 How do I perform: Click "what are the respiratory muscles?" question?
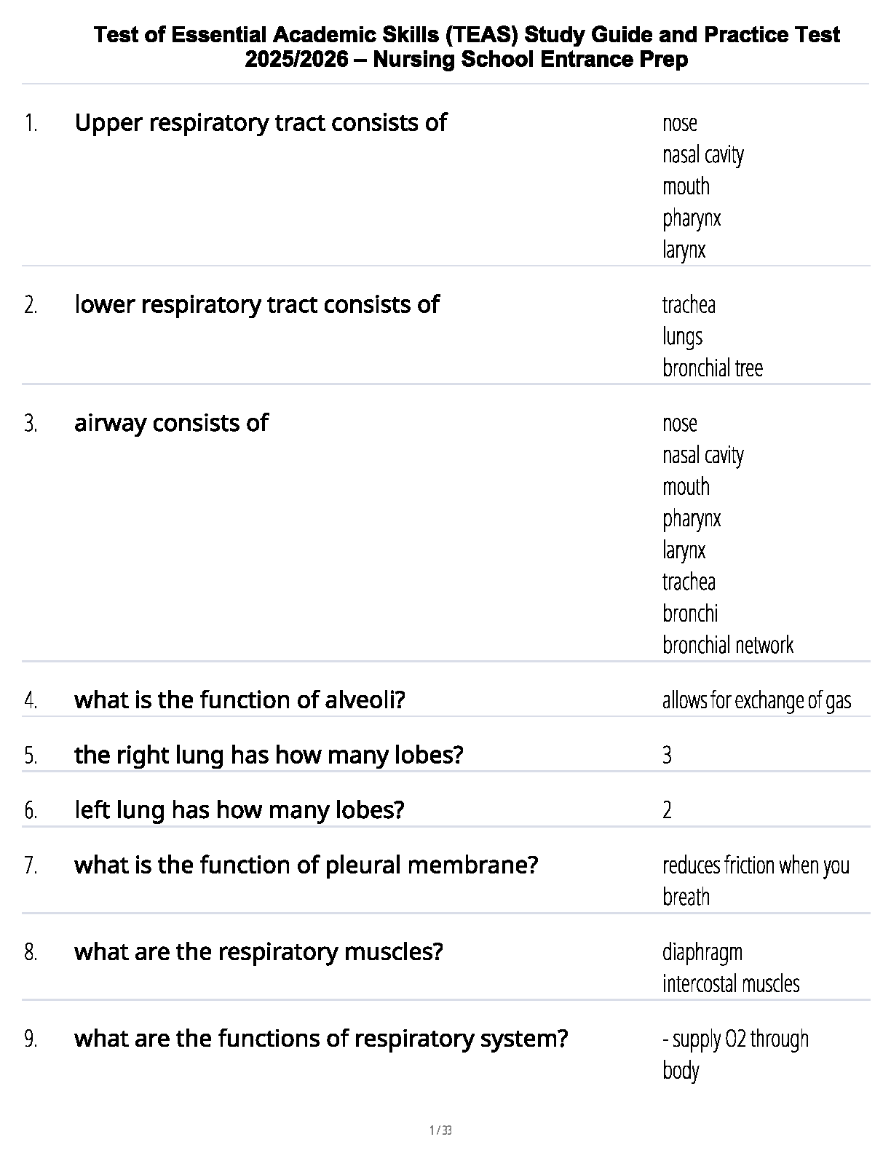258,952
